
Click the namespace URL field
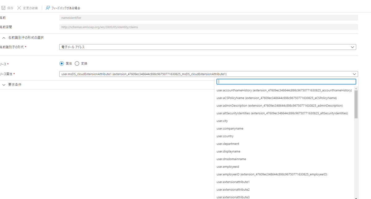click(208, 27)
